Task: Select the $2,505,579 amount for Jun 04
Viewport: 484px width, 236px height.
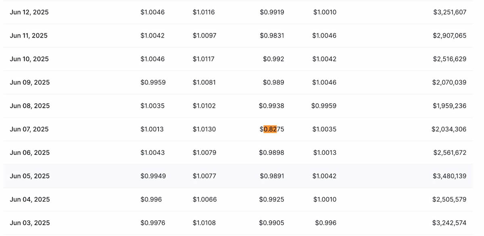Action: coord(449,199)
